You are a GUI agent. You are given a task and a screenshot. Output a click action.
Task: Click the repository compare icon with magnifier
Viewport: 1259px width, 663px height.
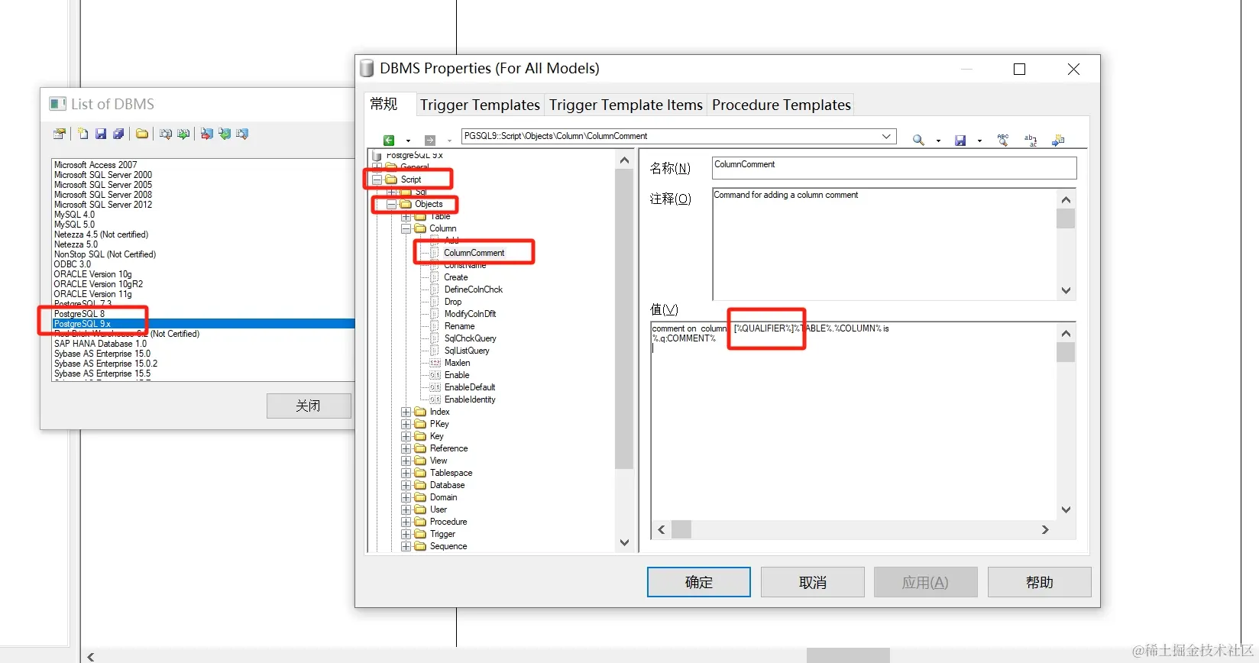(242, 134)
